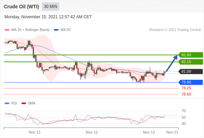Click the RSI 70 level label
This screenshot has height=138, width=204.
[x=184, y=111]
